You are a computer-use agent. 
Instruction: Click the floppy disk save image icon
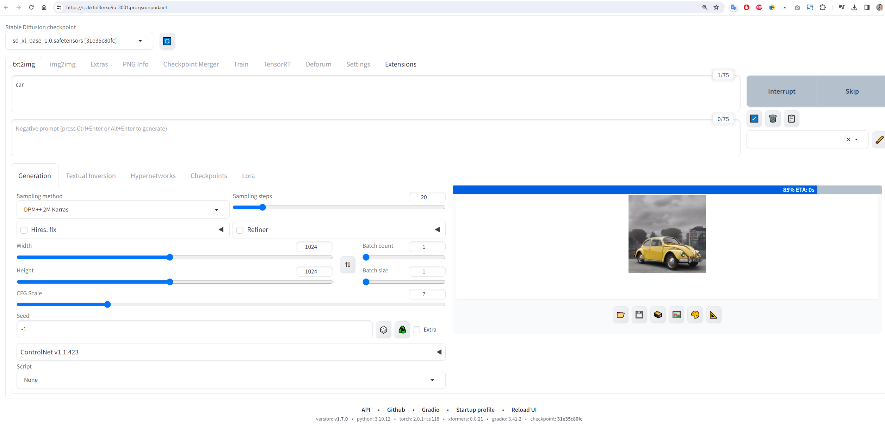click(x=639, y=315)
